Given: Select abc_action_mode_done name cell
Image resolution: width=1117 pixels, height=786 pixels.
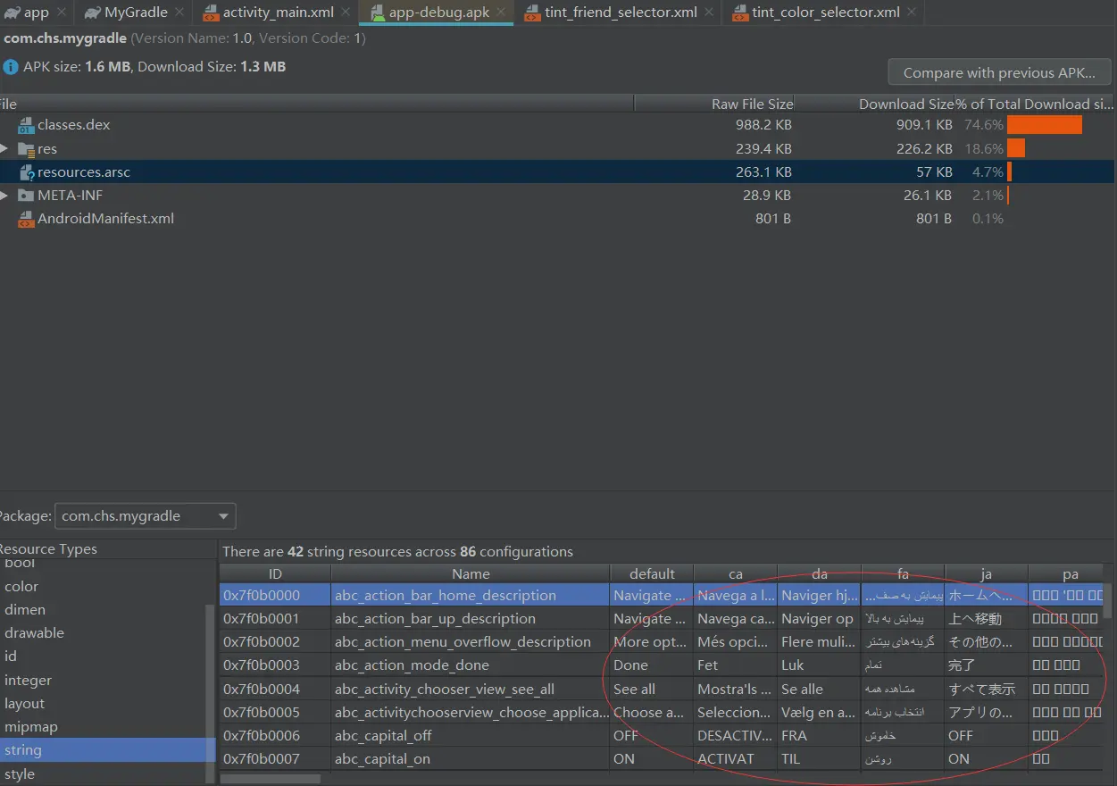Looking at the screenshot, I should (x=471, y=665).
